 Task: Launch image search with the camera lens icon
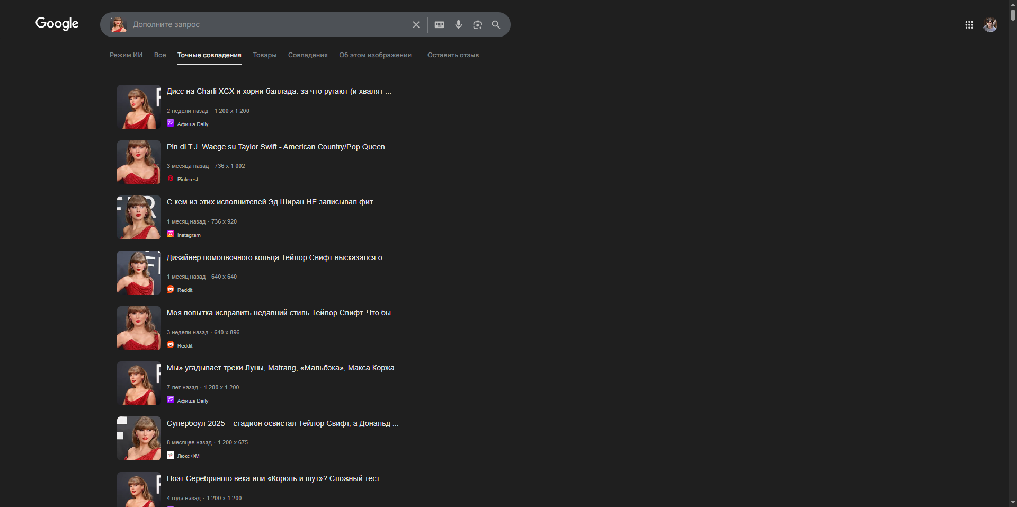pyautogui.click(x=478, y=24)
